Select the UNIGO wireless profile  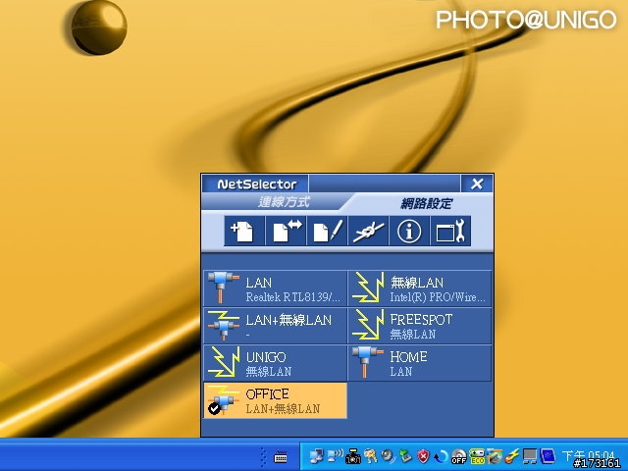coord(275,363)
